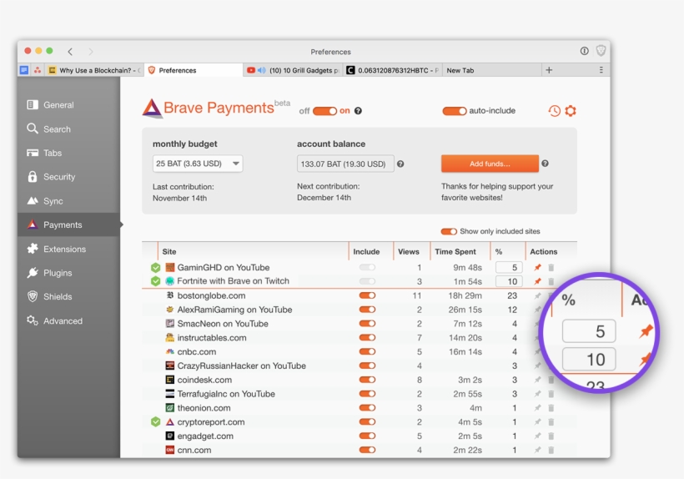Switch to 0.063120876312HBTC tab
The width and height of the screenshot is (684, 479).
[392, 70]
